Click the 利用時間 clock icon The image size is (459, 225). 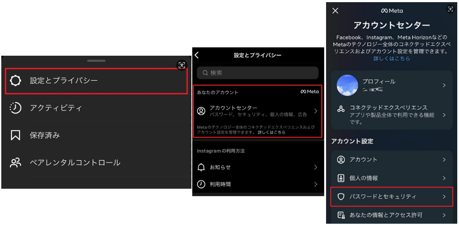click(x=201, y=184)
